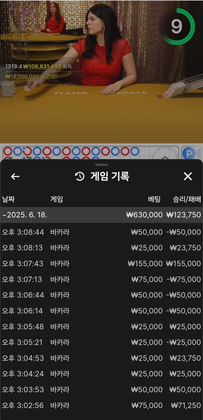
Task: Open the 오후 3:07:43 ₩155,000 bet record
Action: 101,263
